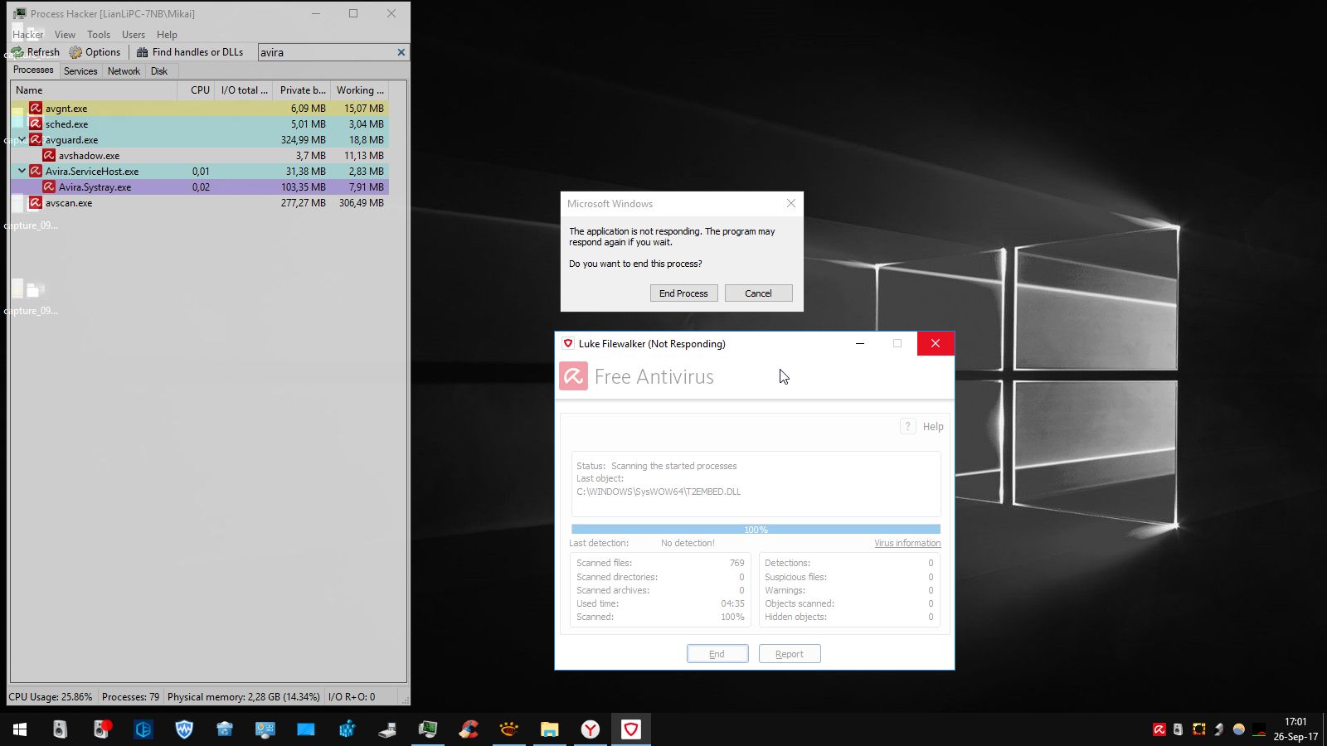
Task: Sort processes by the CPU column
Action: (x=200, y=90)
